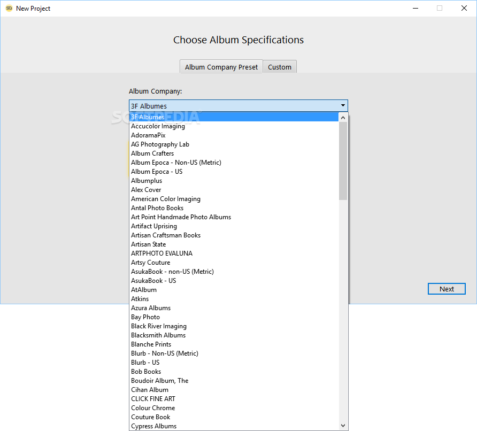Select Artisan State
This screenshot has width=477, height=431.
point(234,244)
